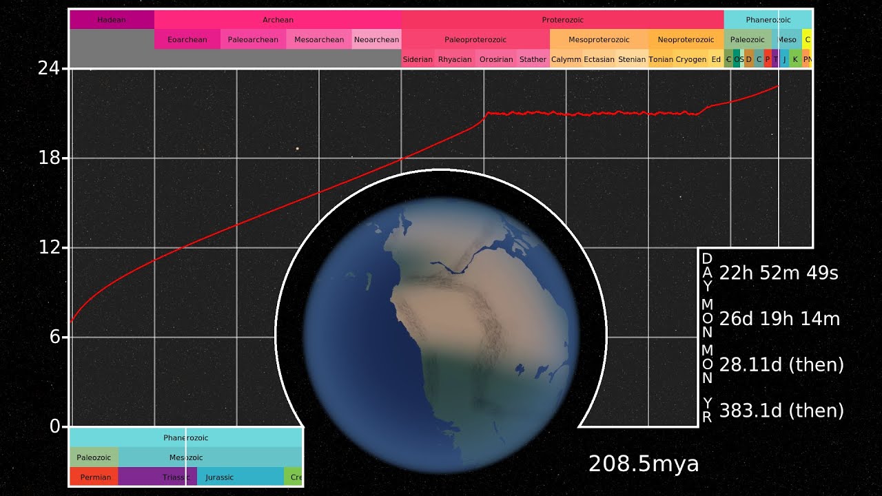The height and width of the screenshot is (496, 882).
Task: Click the Paleoarchean era block
Action: tap(253, 39)
